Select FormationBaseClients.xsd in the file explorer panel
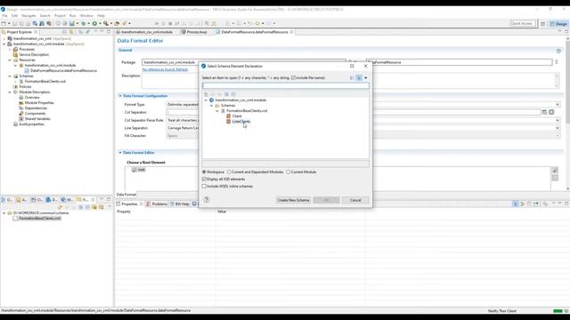This screenshot has height=320, width=570. coord(39,219)
